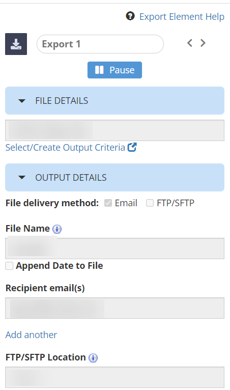Toggle the Email delivery checkbox
Viewport: 230px width, 390px height.
108,203
